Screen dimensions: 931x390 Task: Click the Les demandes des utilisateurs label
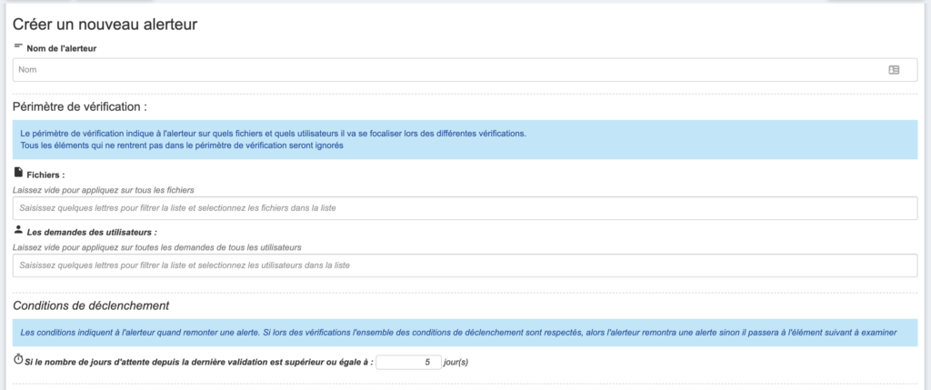92,232
